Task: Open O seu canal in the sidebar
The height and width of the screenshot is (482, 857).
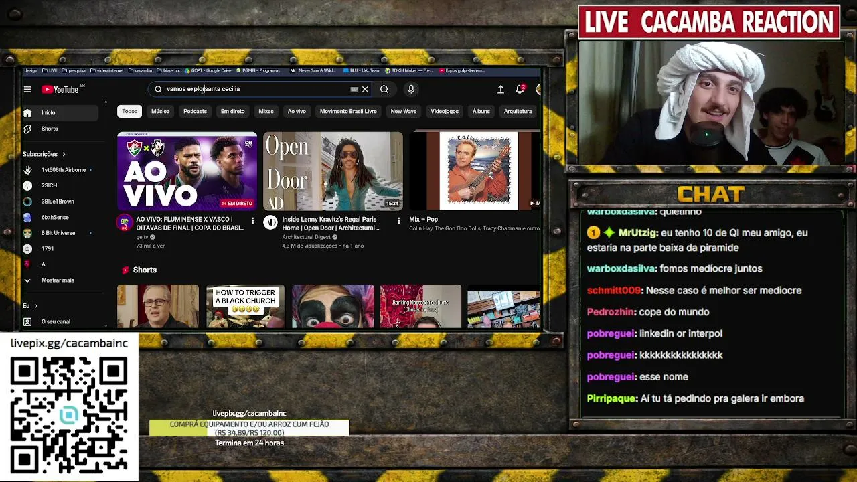Action: click(60, 322)
